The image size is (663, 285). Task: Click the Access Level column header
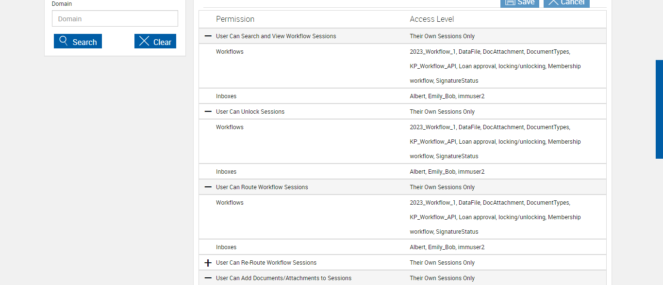pos(432,19)
